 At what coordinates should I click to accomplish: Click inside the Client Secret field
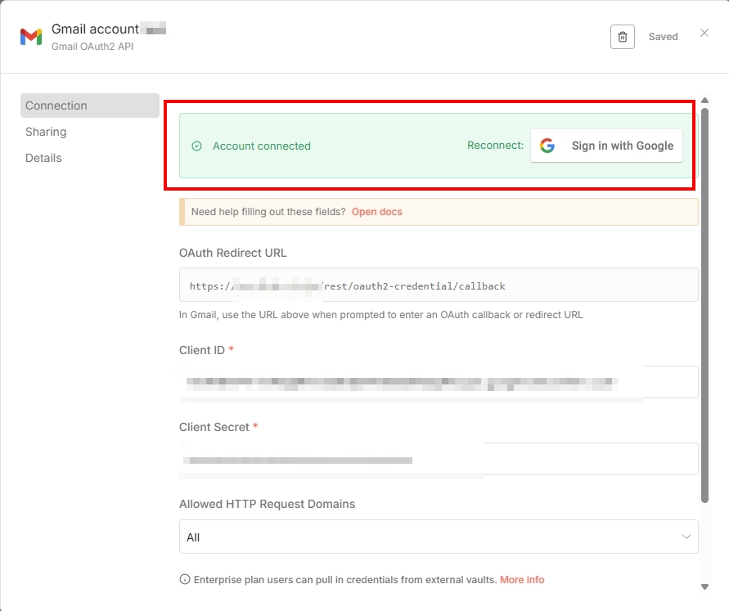point(439,459)
